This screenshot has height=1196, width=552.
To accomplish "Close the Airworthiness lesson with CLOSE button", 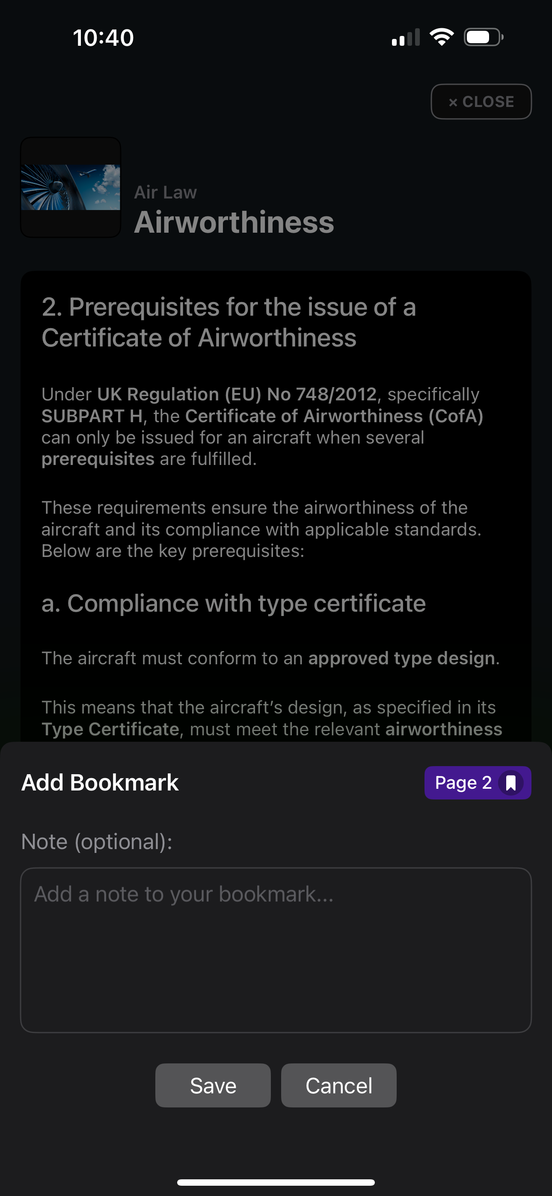I will [x=481, y=102].
